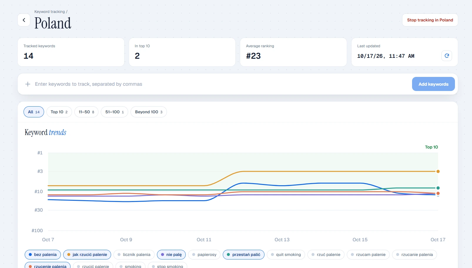Click the #30 rank label on chart axis
This screenshot has width=472, height=268.
[39, 210]
